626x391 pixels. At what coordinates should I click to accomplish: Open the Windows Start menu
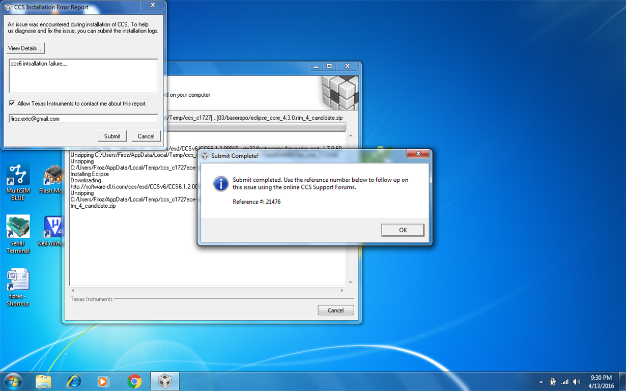(x=13, y=381)
